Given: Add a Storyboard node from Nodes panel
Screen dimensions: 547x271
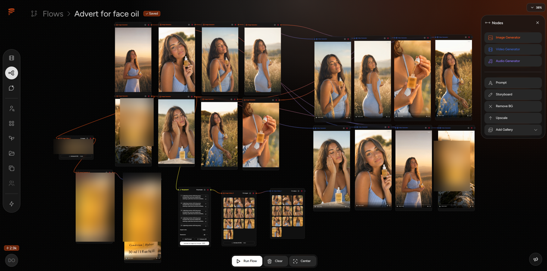Looking at the screenshot, I should 513,95.
